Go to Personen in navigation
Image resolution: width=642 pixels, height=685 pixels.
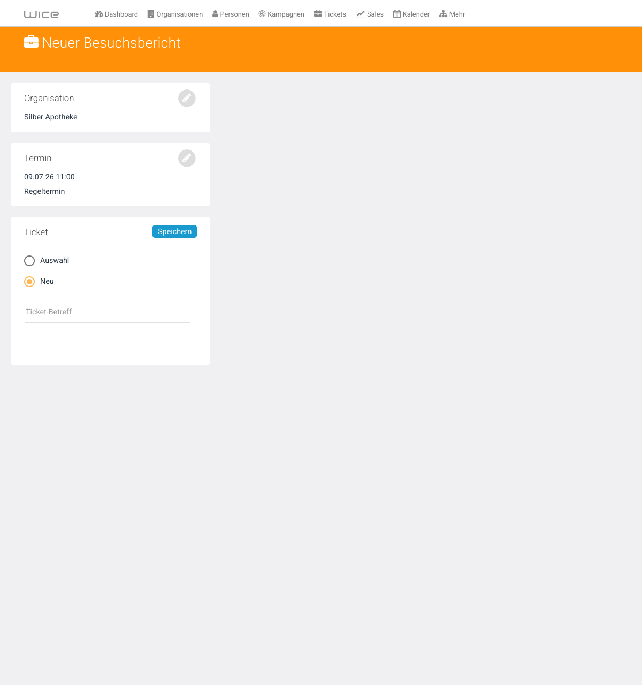click(x=231, y=14)
